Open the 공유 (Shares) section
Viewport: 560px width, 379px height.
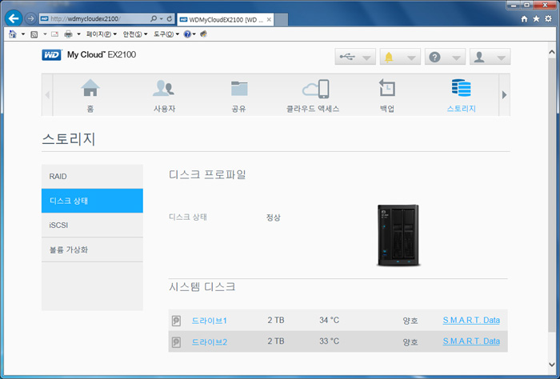pyautogui.click(x=238, y=95)
